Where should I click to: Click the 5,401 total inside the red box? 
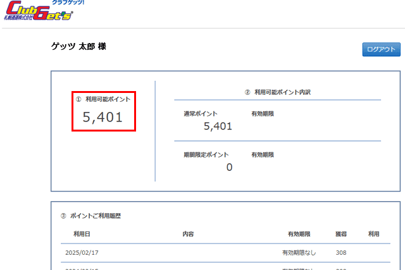103,117
